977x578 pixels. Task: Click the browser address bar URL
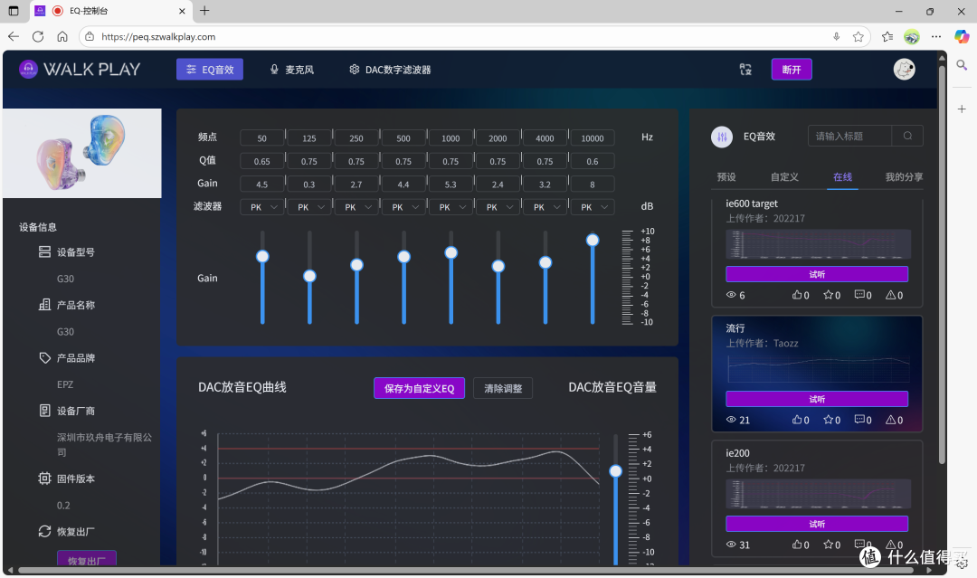coord(158,37)
